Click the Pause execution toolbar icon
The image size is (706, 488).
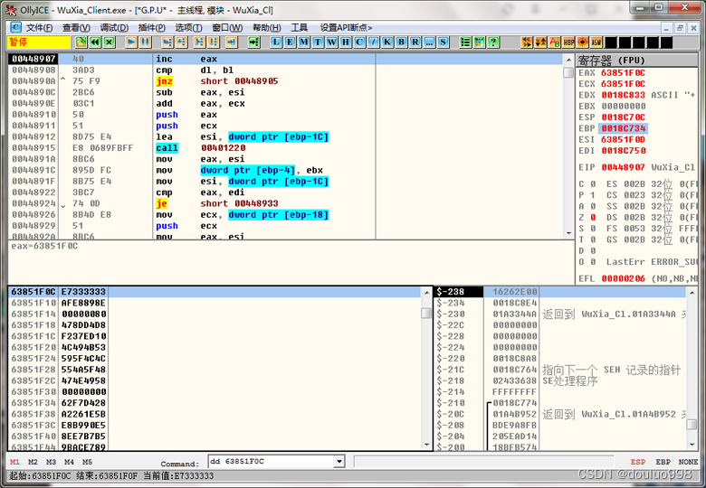coord(145,42)
